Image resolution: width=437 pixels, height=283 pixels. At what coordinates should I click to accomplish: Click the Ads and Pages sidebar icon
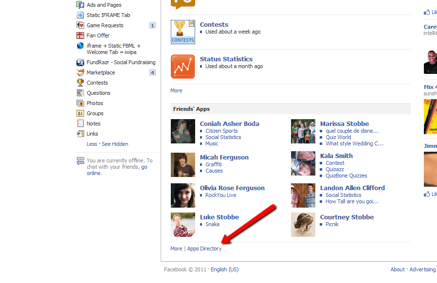(80, 5)
